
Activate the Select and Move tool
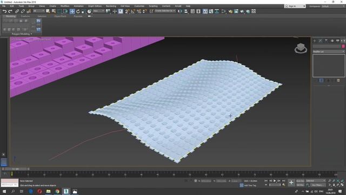click(72, 11)
